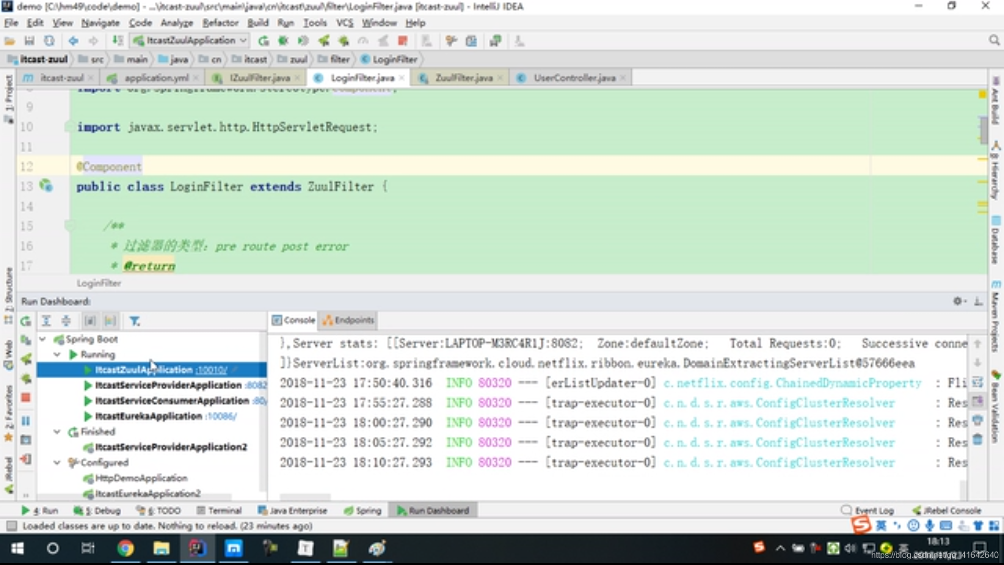Switch to the Endpoints tab
Viewport: 1004px width, 565px height.
click(x=349, y=320)
